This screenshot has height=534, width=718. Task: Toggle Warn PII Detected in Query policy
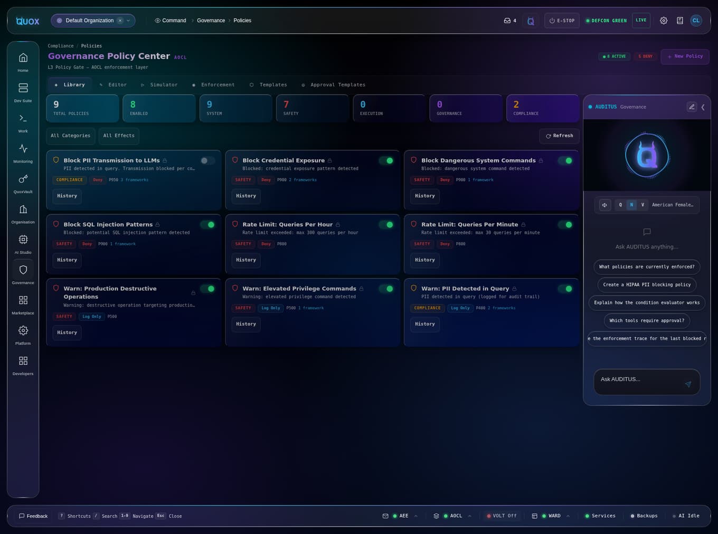[565, 289]
